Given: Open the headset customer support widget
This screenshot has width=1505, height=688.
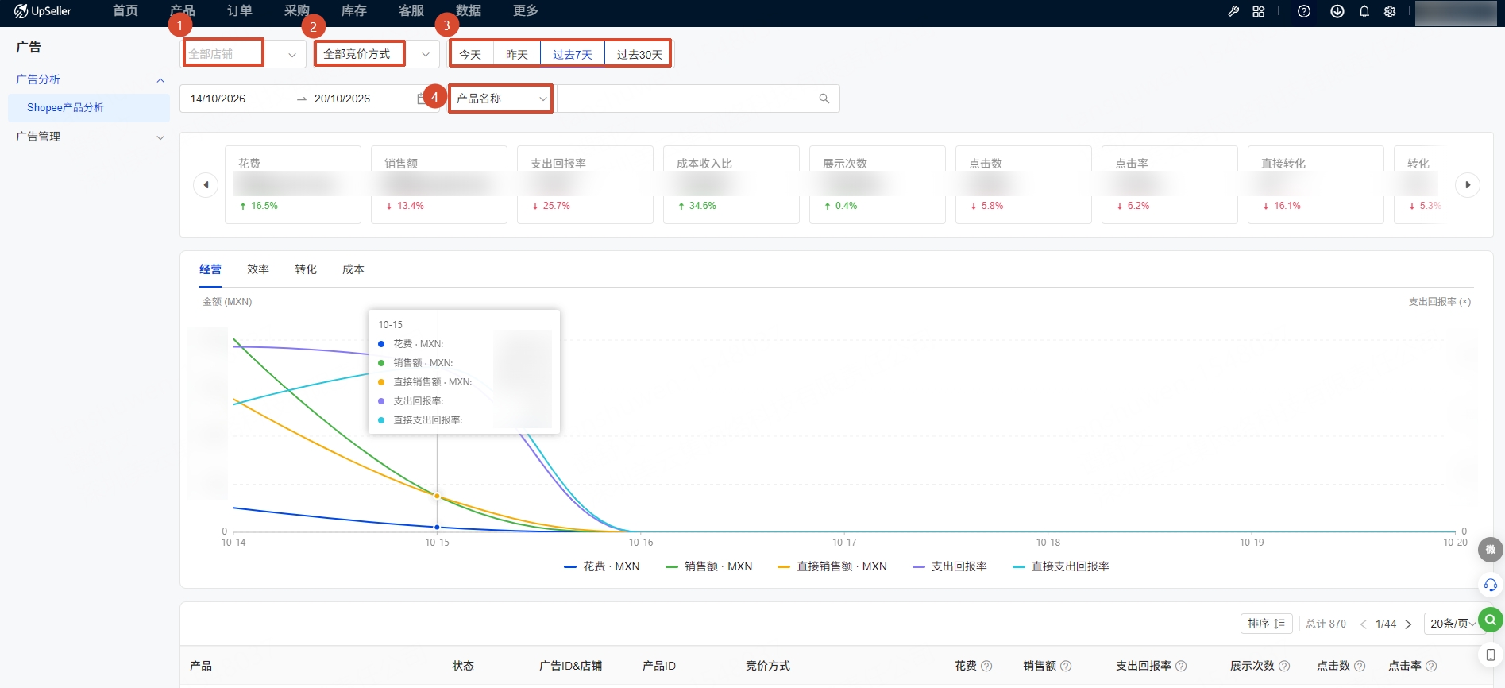Looking at the screenshot, I should (1491, 586).
